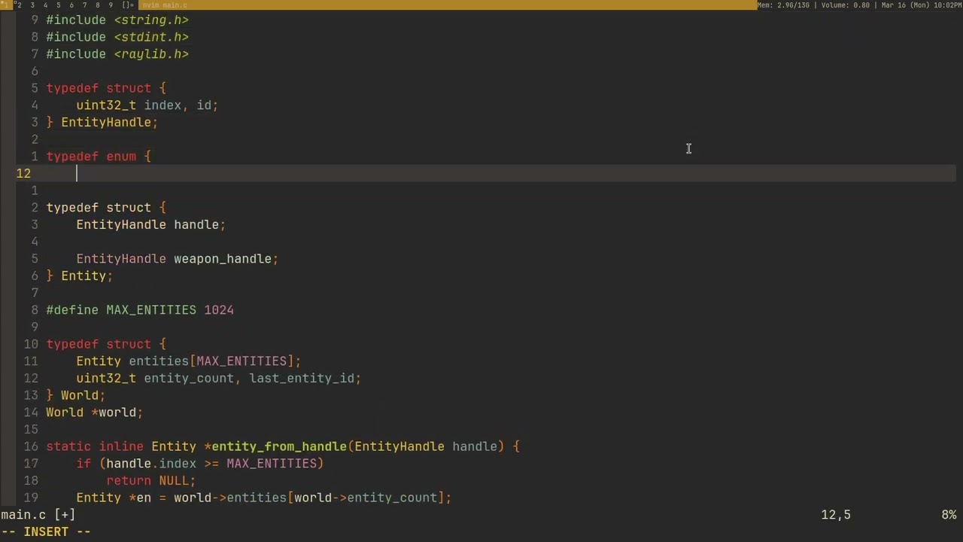The height and width of the screenshot is (542, 963).
Task: Click the 'if (handle.index >= MAX_ENTITIES)' line
Action: [200, 464]
